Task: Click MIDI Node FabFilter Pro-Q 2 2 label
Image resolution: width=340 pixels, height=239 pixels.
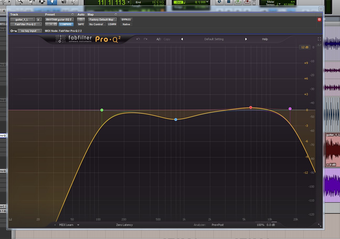Action: (x=63, y=31)
